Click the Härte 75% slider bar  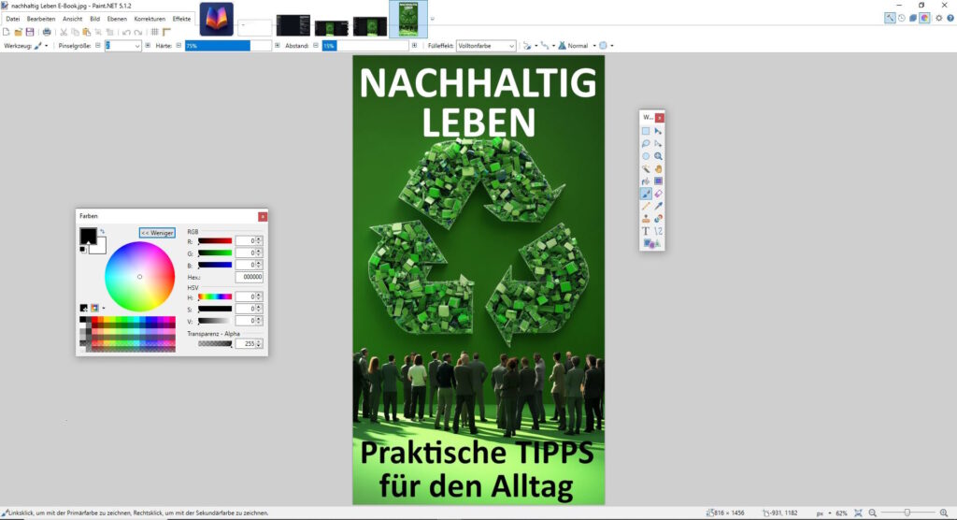228,46
